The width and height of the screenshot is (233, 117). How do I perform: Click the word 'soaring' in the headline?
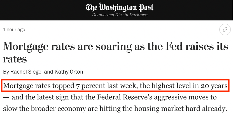point(114,47)
